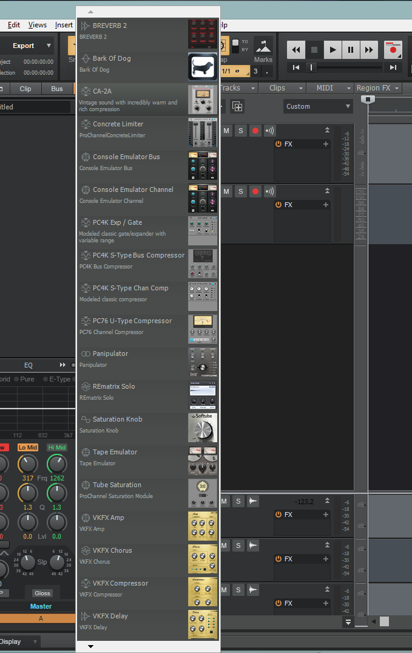This screenshot has width=412, height=653.
Task: Click the Tube Saturation module icon
Action: [86, 485]
